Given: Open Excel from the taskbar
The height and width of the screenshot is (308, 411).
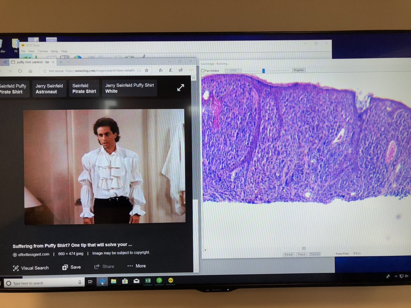Looking at the screenshot, I should coord(148,281).
